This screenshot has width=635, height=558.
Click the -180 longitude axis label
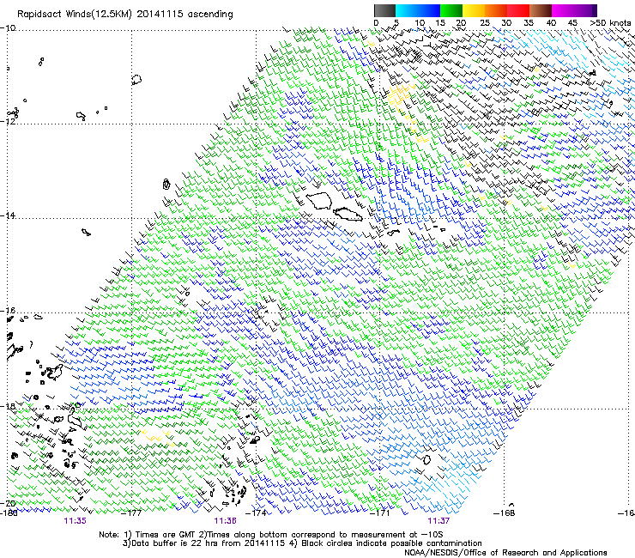pos(9,513)
